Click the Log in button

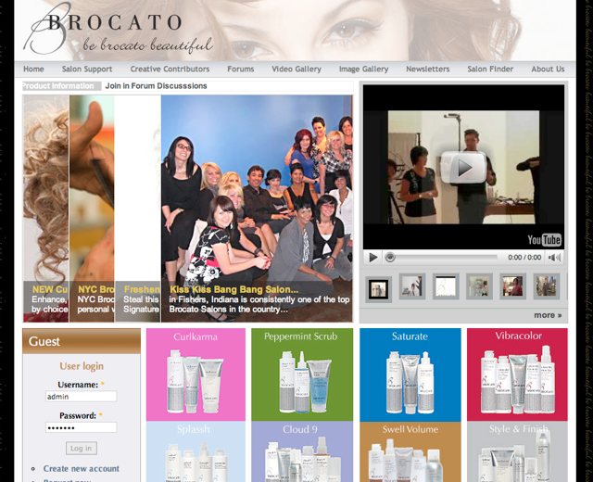[82, 449]
